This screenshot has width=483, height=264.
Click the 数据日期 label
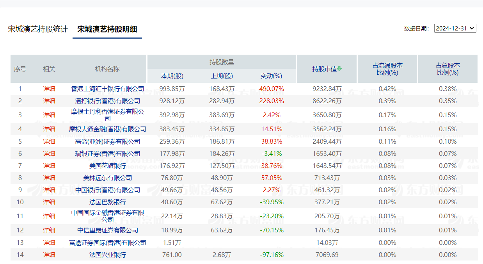(417, 29)
